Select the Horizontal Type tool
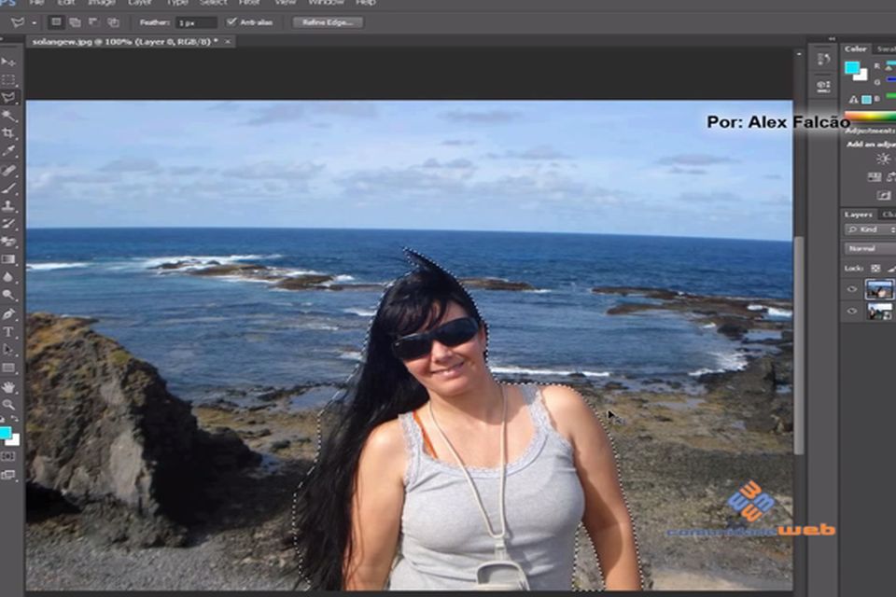This screenshot has width=896, height=597. pos(8,332)
